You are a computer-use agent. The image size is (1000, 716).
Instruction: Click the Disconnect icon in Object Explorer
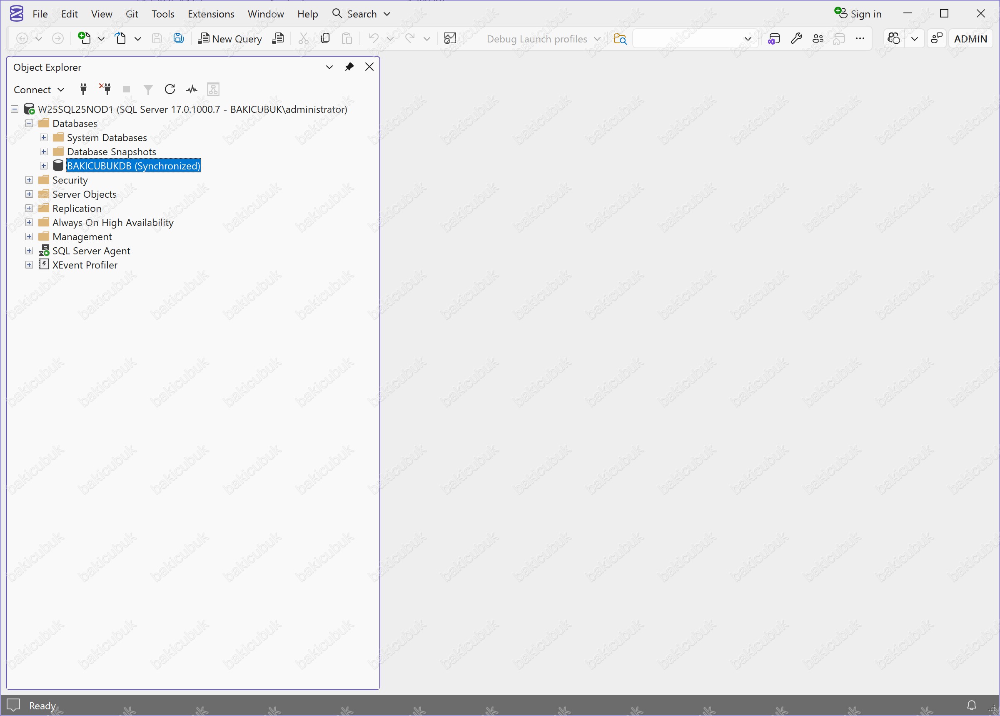click(x=105, y=89)
